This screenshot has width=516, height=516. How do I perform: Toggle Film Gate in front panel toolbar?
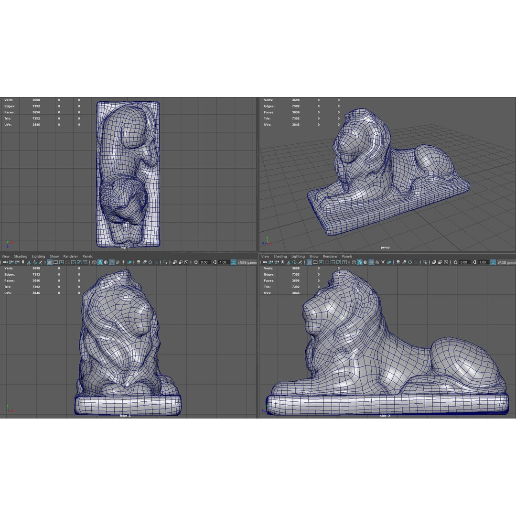(x=55, y=262)
